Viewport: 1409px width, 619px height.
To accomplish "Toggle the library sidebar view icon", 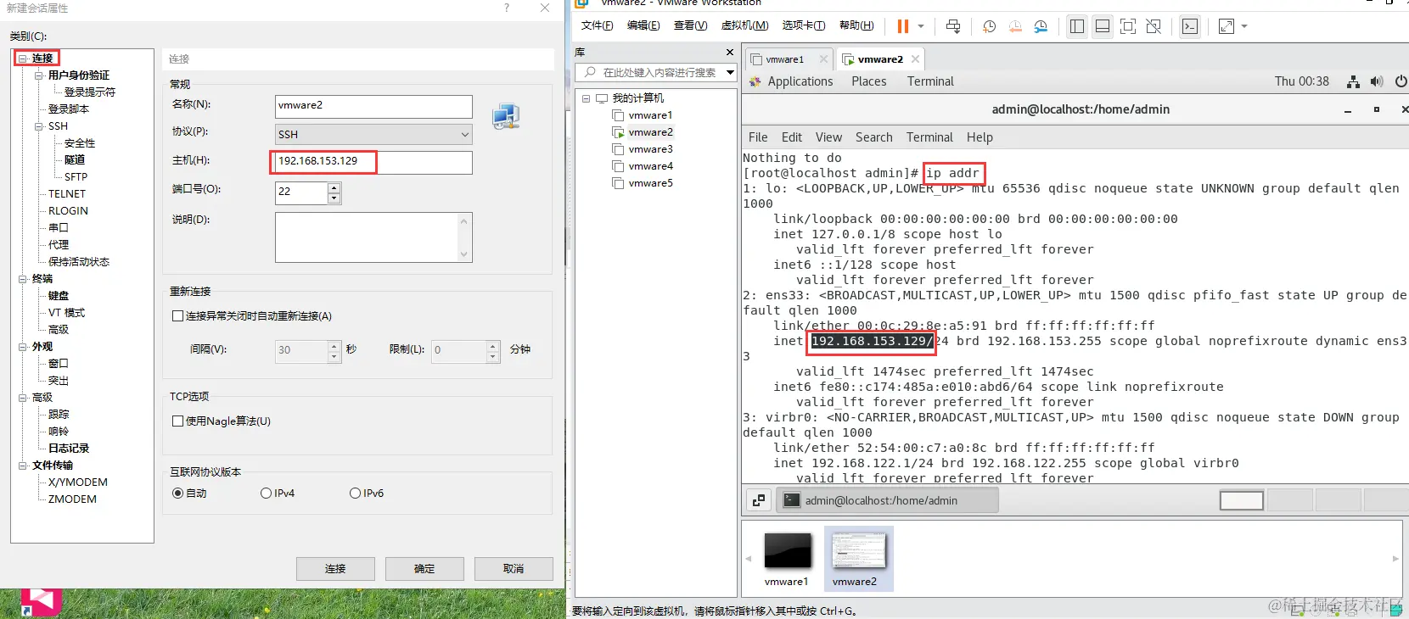I will pos(1077,26).
